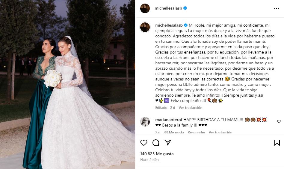
Task: Open header profile picture of michellesalasb
Action: (x=145, y=8)
